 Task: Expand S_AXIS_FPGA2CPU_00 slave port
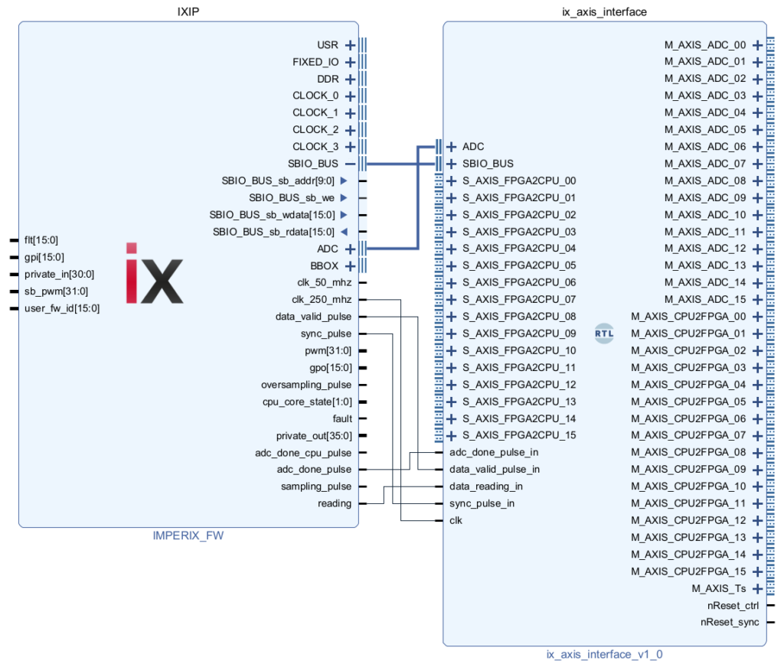click(452, 181)
